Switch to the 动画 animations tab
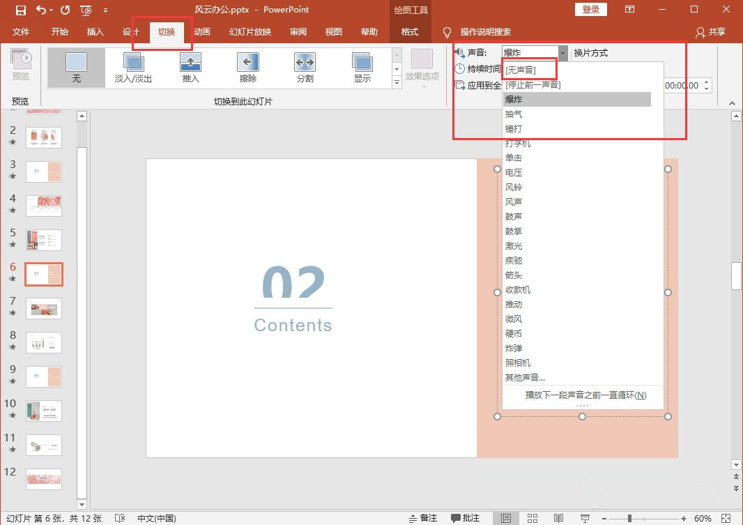 click(x=202, y=32)
